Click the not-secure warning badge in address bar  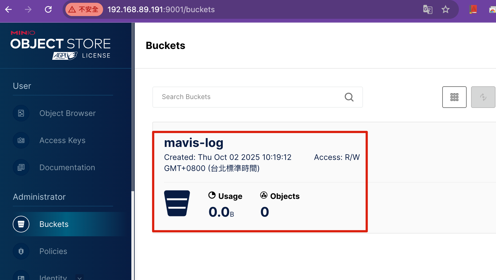(x=84, y=9)
